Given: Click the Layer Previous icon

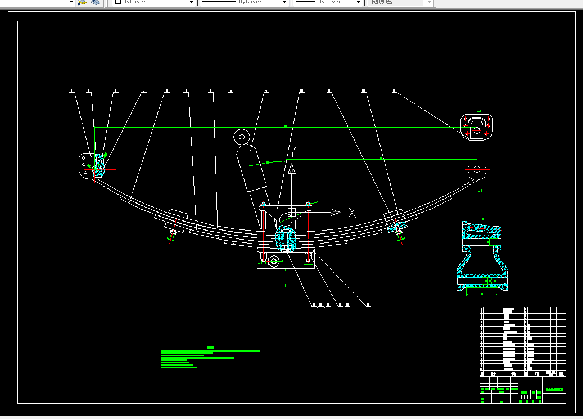Looking at the screenshot, I should (95, 2).
